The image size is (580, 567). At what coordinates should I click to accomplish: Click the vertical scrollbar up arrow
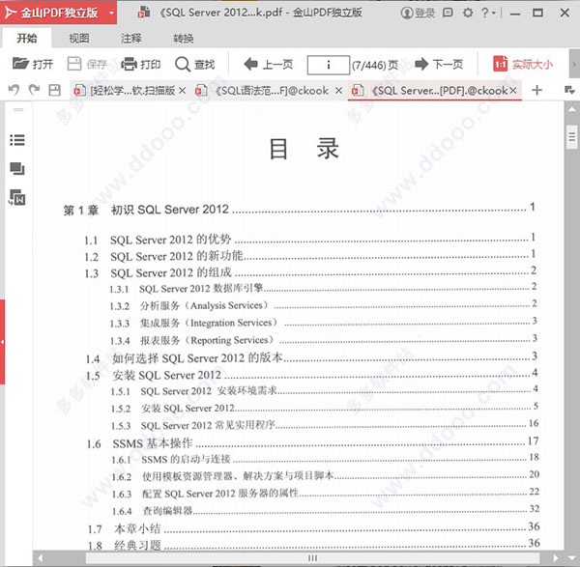point(572,109)
